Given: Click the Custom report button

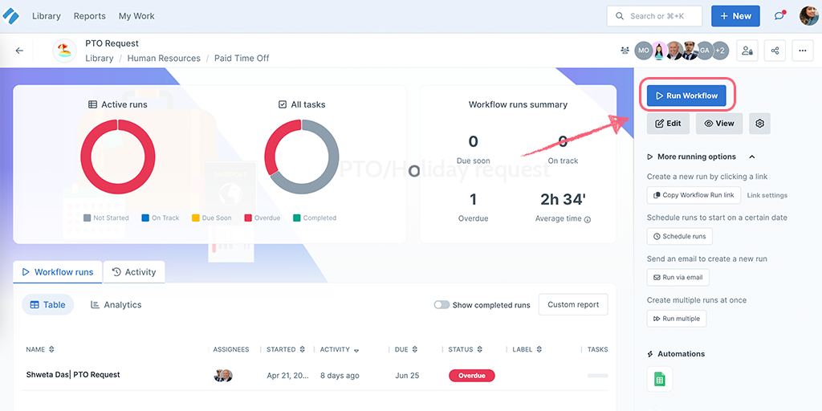Looking at the screenshot, I should pos(573,304).
